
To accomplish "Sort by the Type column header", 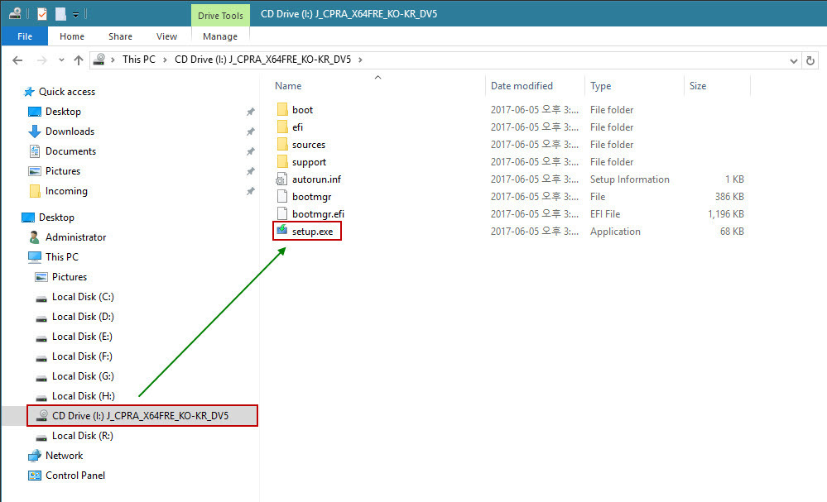I will (x=601, y=86).
